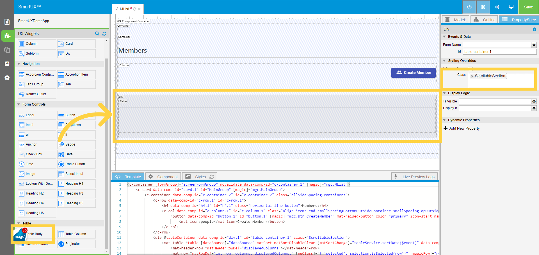
Task: Open the Outline panel tab
Action: [484, 19]
